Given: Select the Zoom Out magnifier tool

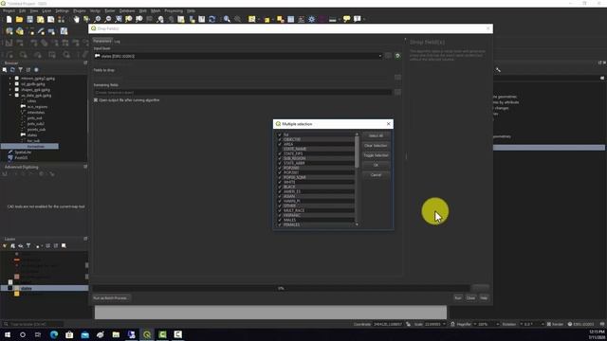Looking at the screenshot, I should click(108, 19).
